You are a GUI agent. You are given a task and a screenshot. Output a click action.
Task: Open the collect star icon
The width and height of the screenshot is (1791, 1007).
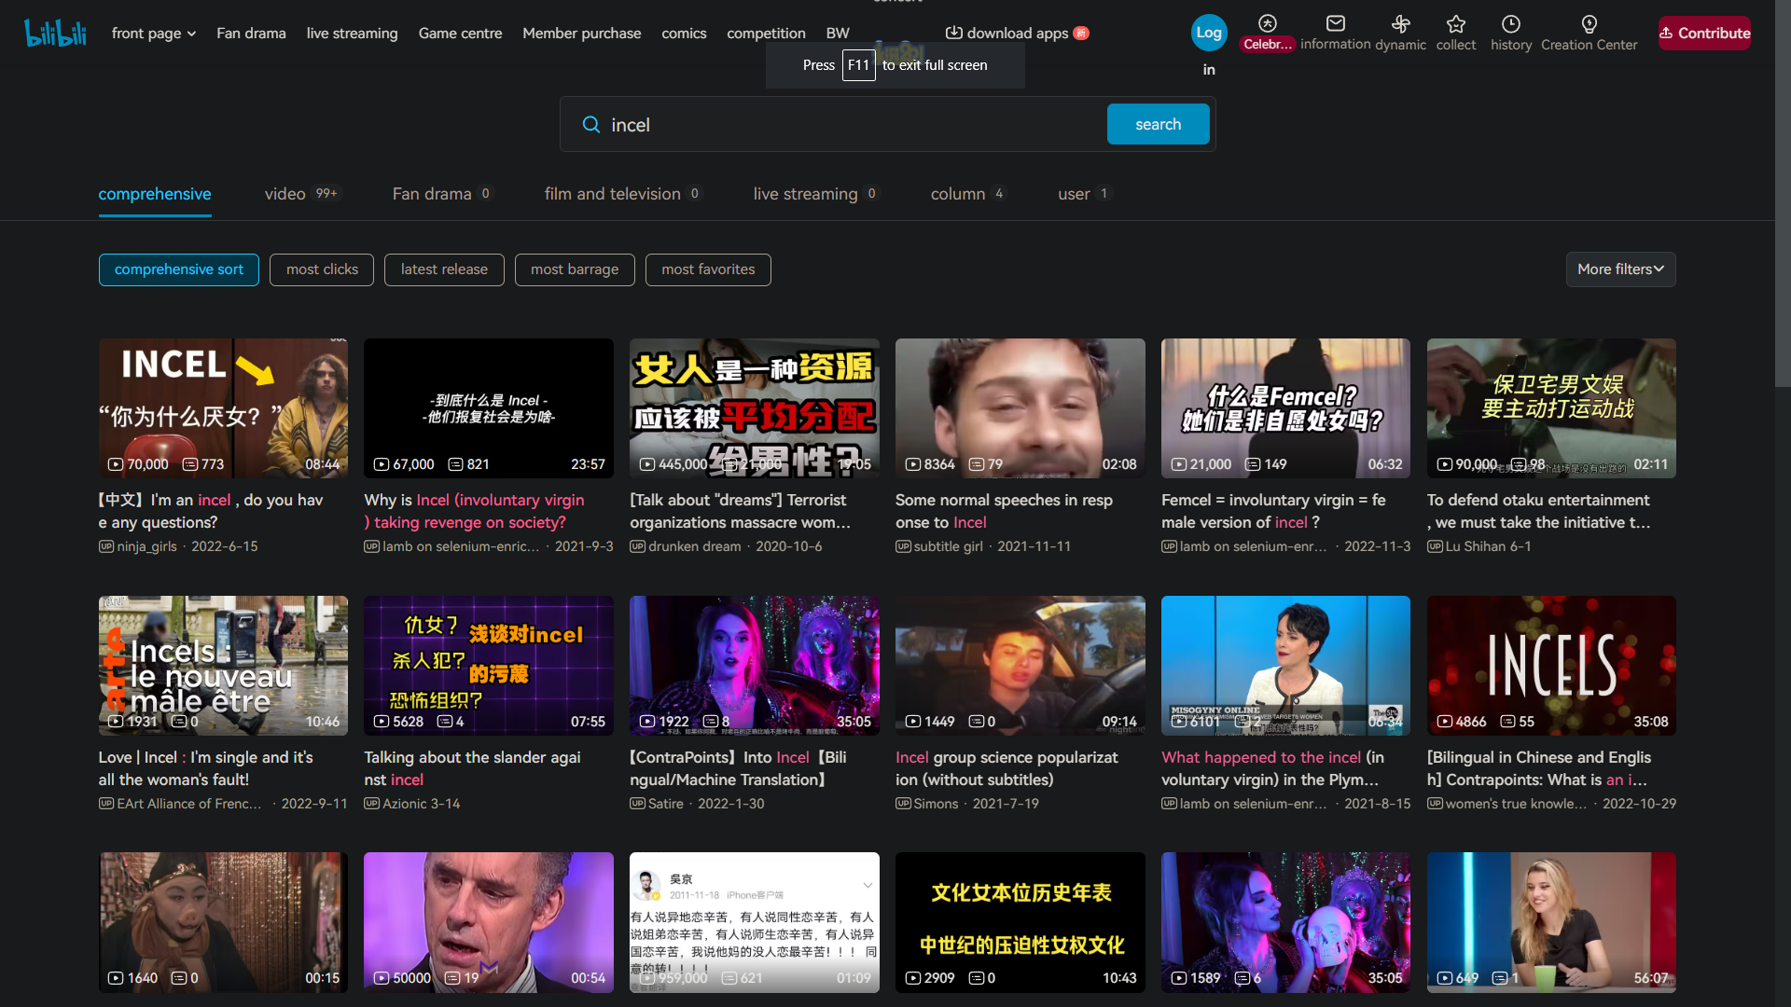[x=1455, y=23]
